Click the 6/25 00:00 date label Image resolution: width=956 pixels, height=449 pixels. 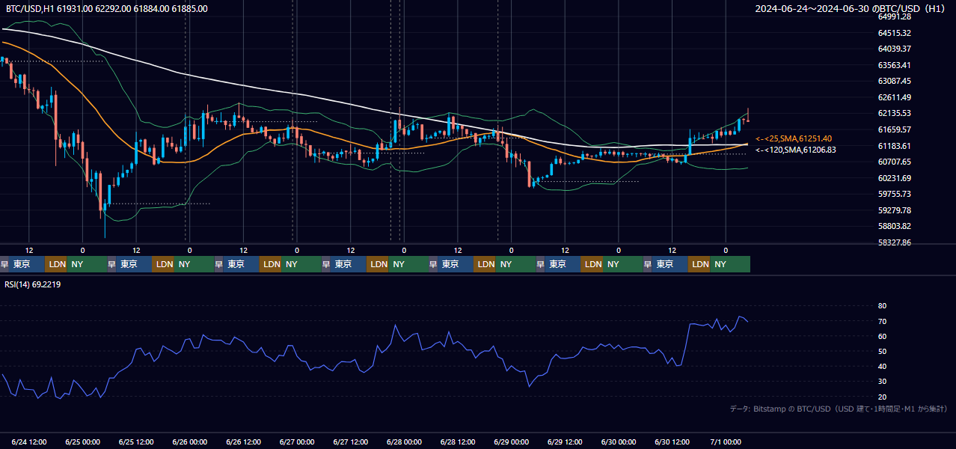(82, 442)
